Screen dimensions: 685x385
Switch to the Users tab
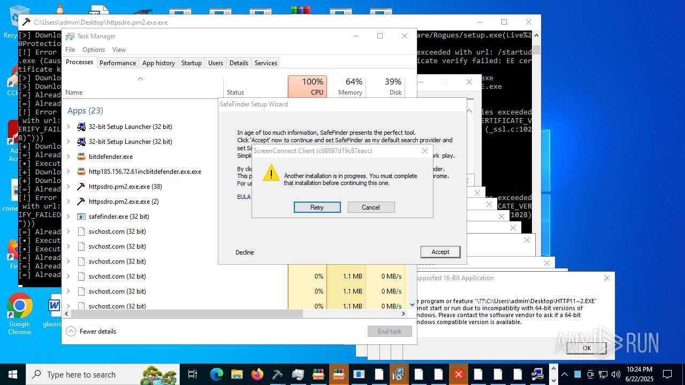coord(216,63)
